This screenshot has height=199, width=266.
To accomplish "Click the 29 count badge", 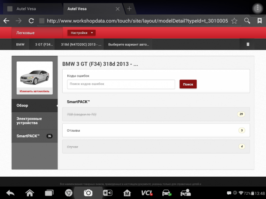I will (241, 114).
